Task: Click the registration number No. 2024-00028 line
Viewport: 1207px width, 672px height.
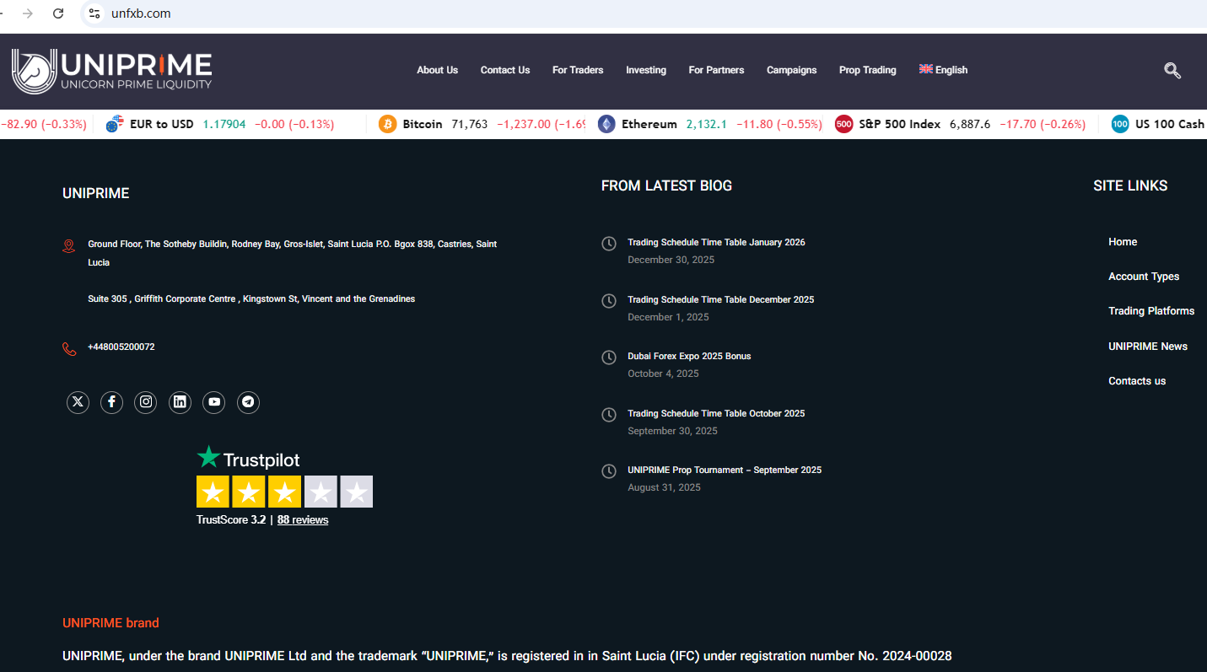Action: [x=507, y=656]
